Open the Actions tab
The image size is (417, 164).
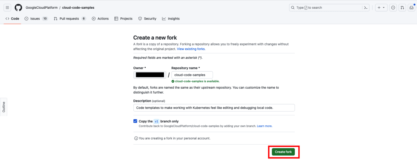100,19
